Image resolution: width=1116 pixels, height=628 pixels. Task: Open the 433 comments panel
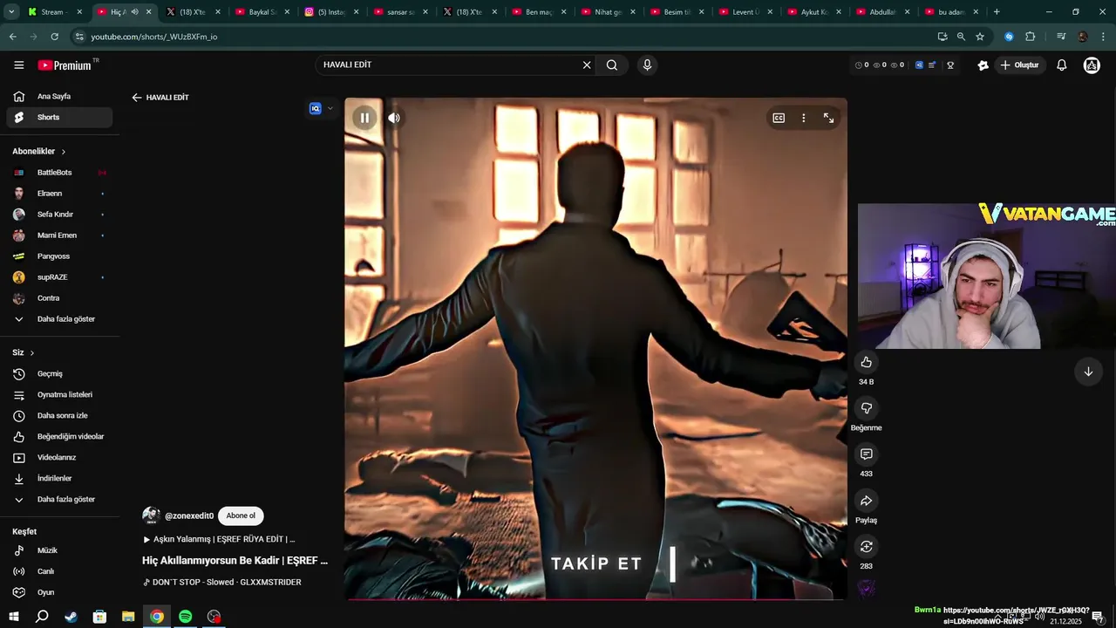point(866,454)
